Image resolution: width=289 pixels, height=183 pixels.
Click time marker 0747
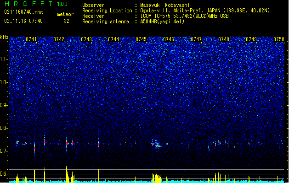(196, 39)
